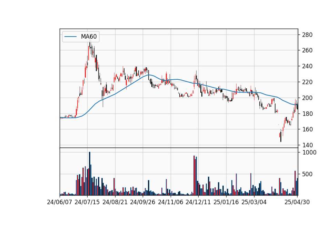Select the 140 price axis label
This screenshot has width=331, height=238.
pyautogui.click(x=307, y=145)
